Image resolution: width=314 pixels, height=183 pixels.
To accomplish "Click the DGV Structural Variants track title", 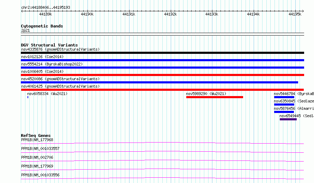I will point(49,45).
